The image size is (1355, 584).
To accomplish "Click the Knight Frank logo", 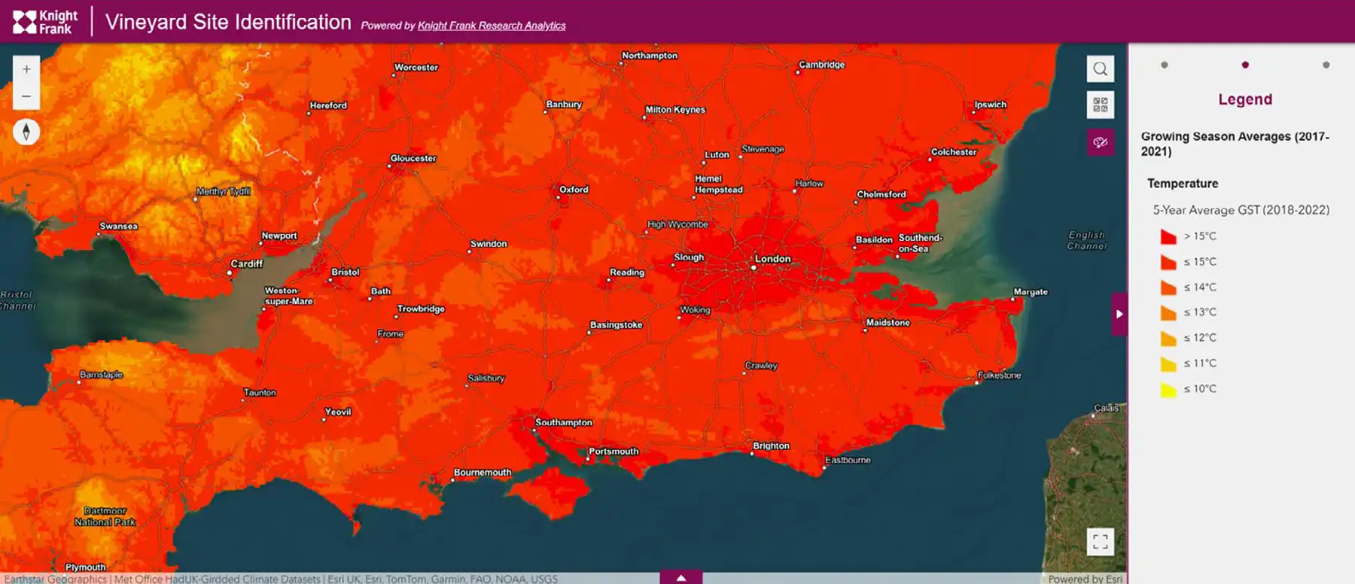I will 45,22.
